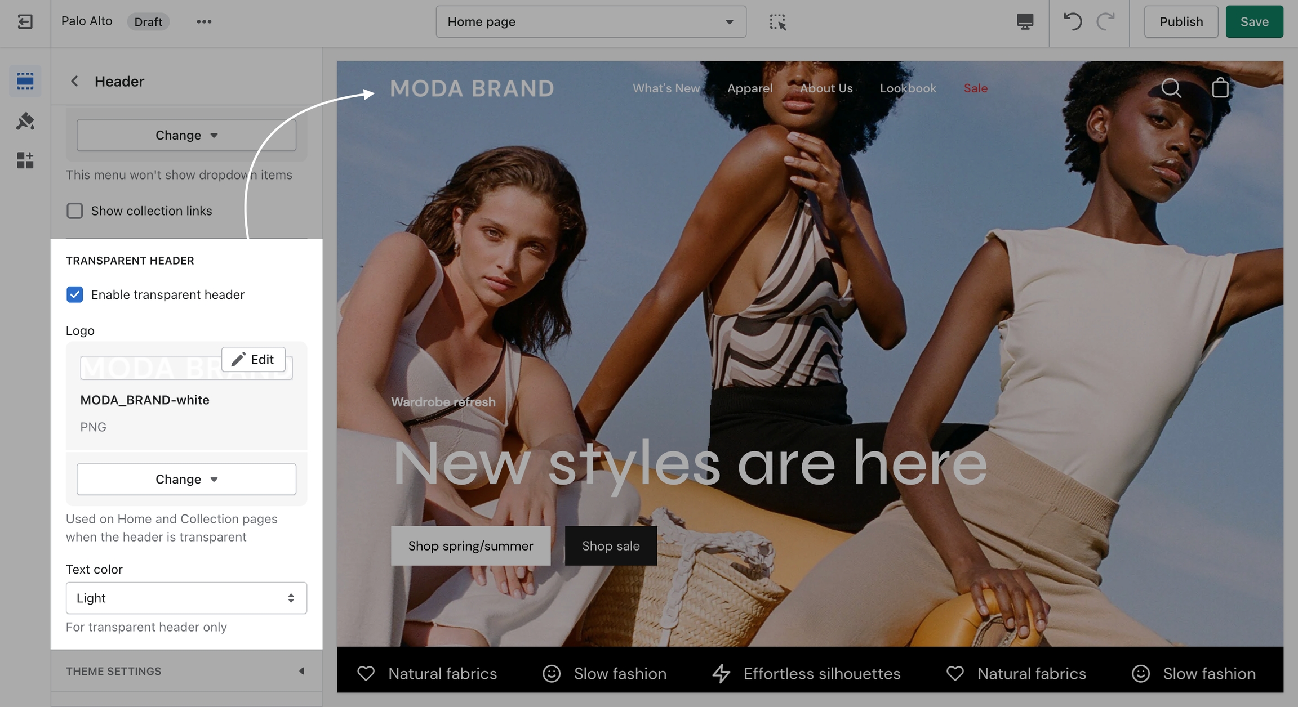The width and height of the screenshot is (1298, 707).
Task: Click the exit editor icon
Action: tap(25, 22)
